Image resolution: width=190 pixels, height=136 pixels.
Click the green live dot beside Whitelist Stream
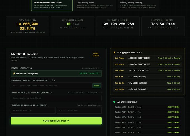coord(114,102)
